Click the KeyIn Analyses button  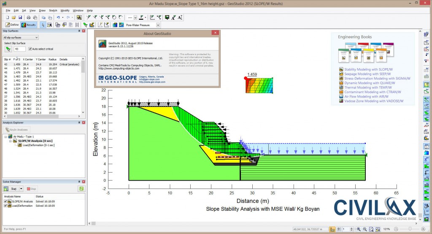[17, 130]
